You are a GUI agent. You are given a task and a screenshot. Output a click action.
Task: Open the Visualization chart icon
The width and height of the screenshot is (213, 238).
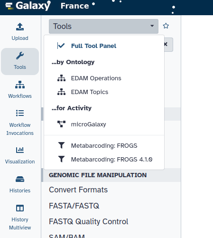click(20, 150)
